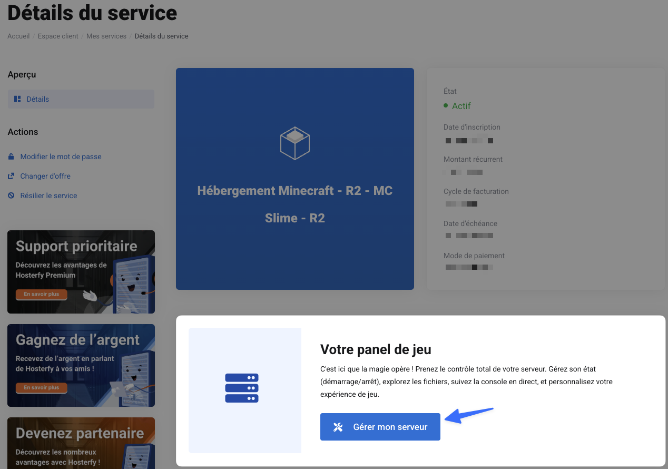Go to Accueil in the breadcrumb
Viewport: 668px width, 469px height.
click(18, 36)
